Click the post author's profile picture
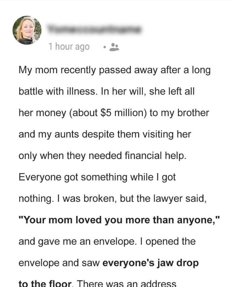This screenshot has width=231, height=287. coord(27,30)
